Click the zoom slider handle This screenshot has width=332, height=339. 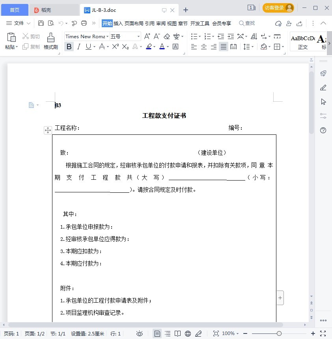[279, 333]
